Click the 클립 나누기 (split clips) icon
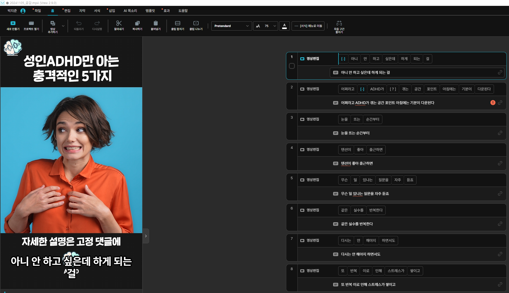This screenshot has height=293, width=509. (196, 23)
